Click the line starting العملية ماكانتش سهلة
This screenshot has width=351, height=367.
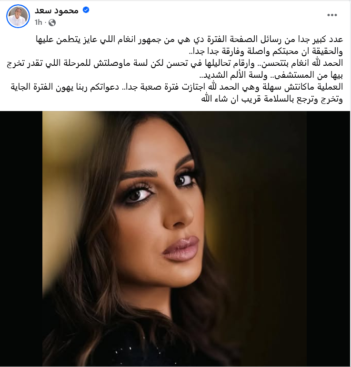pyautogui.click(x=177, y=87)
